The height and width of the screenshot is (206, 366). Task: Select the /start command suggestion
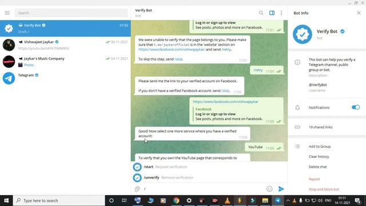click(x=209, y=167)
